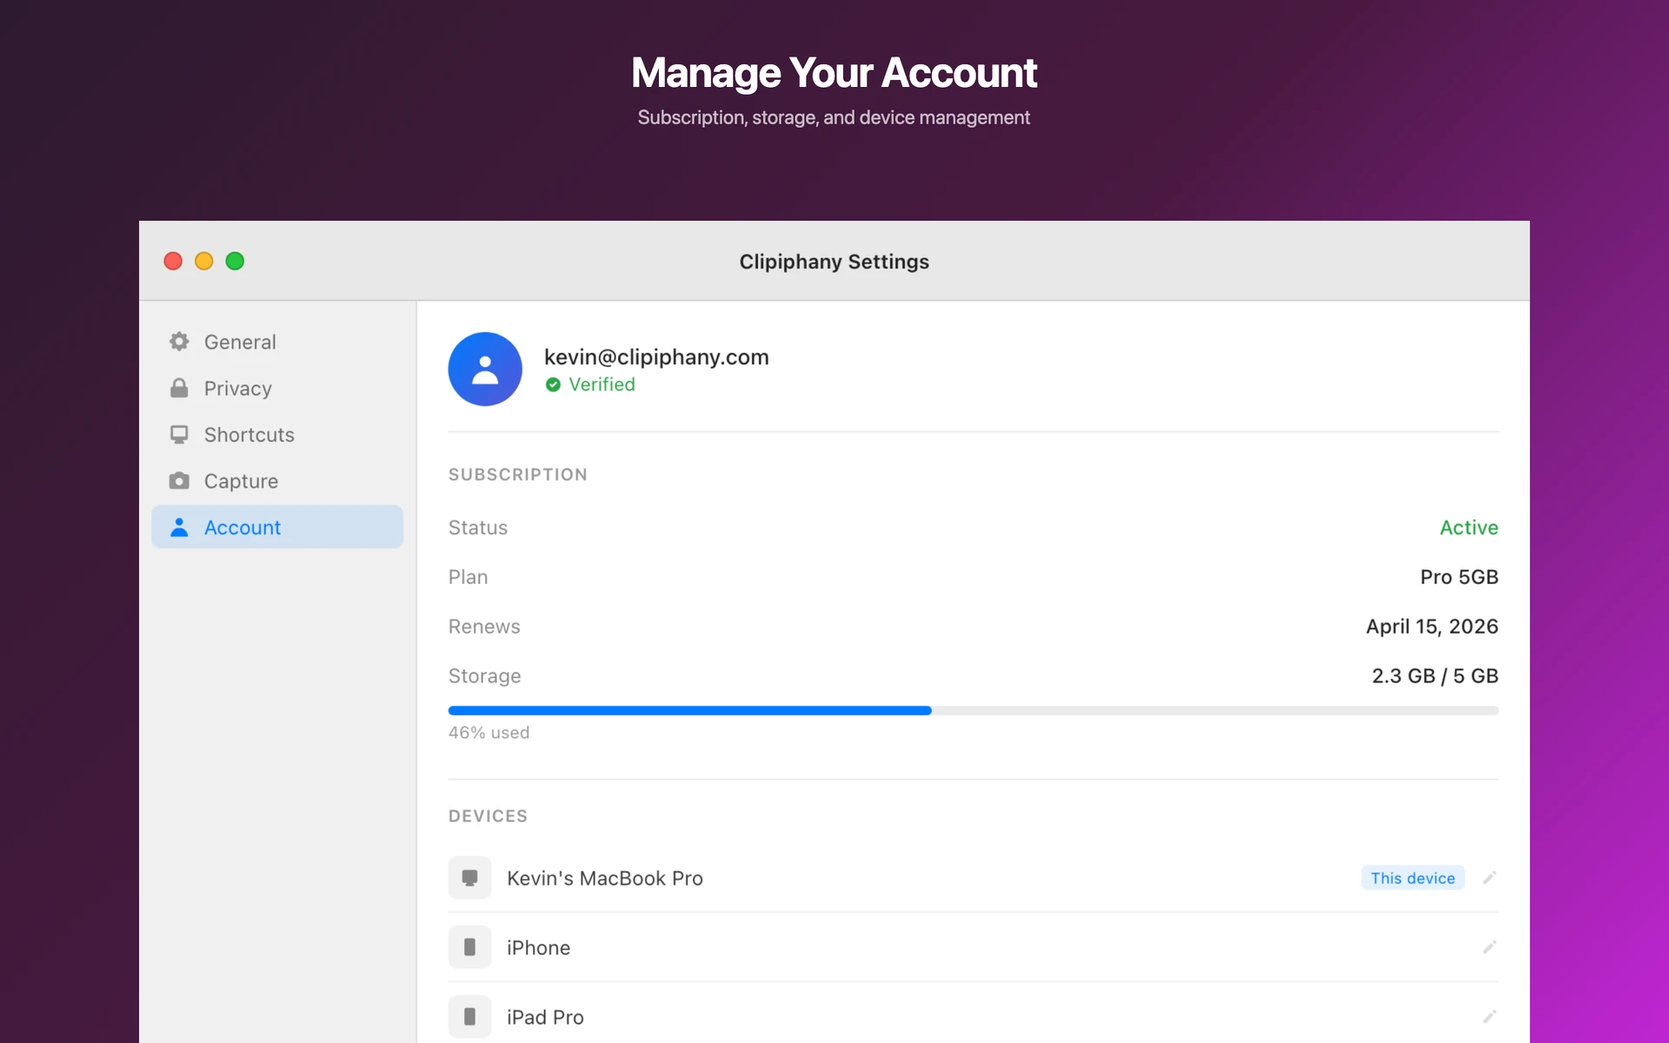This screenshot has height=1043, width=1669.
Task: Click the Account person icon in sidebar
Action: click(179, 528)
